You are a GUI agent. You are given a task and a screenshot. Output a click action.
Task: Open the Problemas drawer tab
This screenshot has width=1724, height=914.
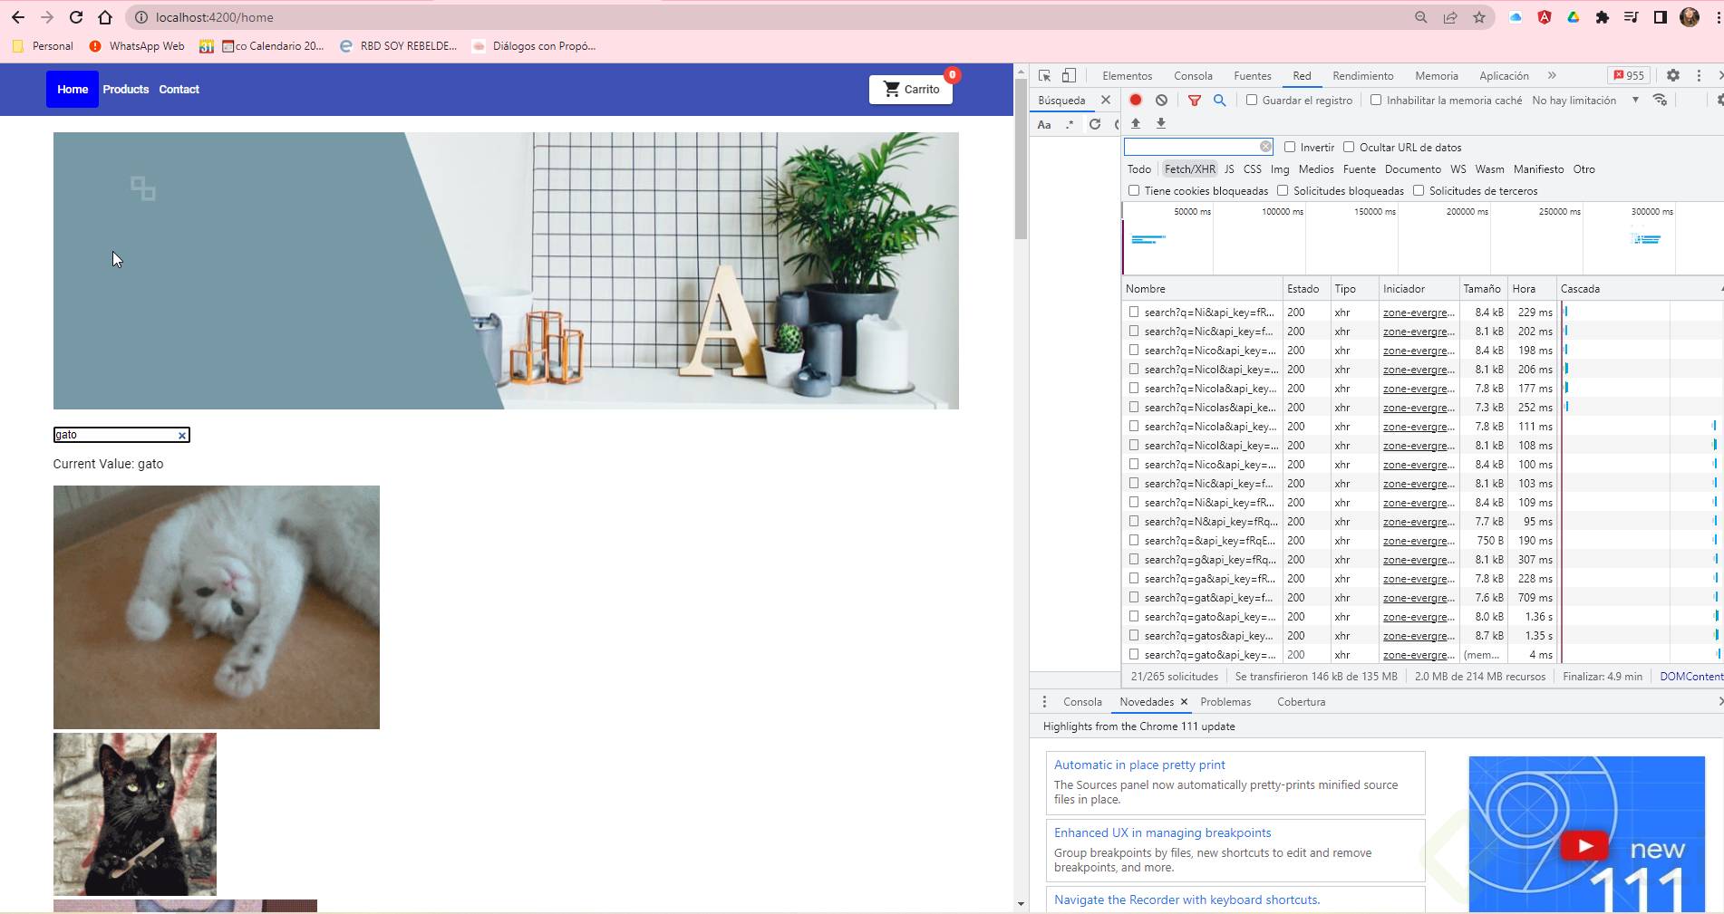[1225, 702]
